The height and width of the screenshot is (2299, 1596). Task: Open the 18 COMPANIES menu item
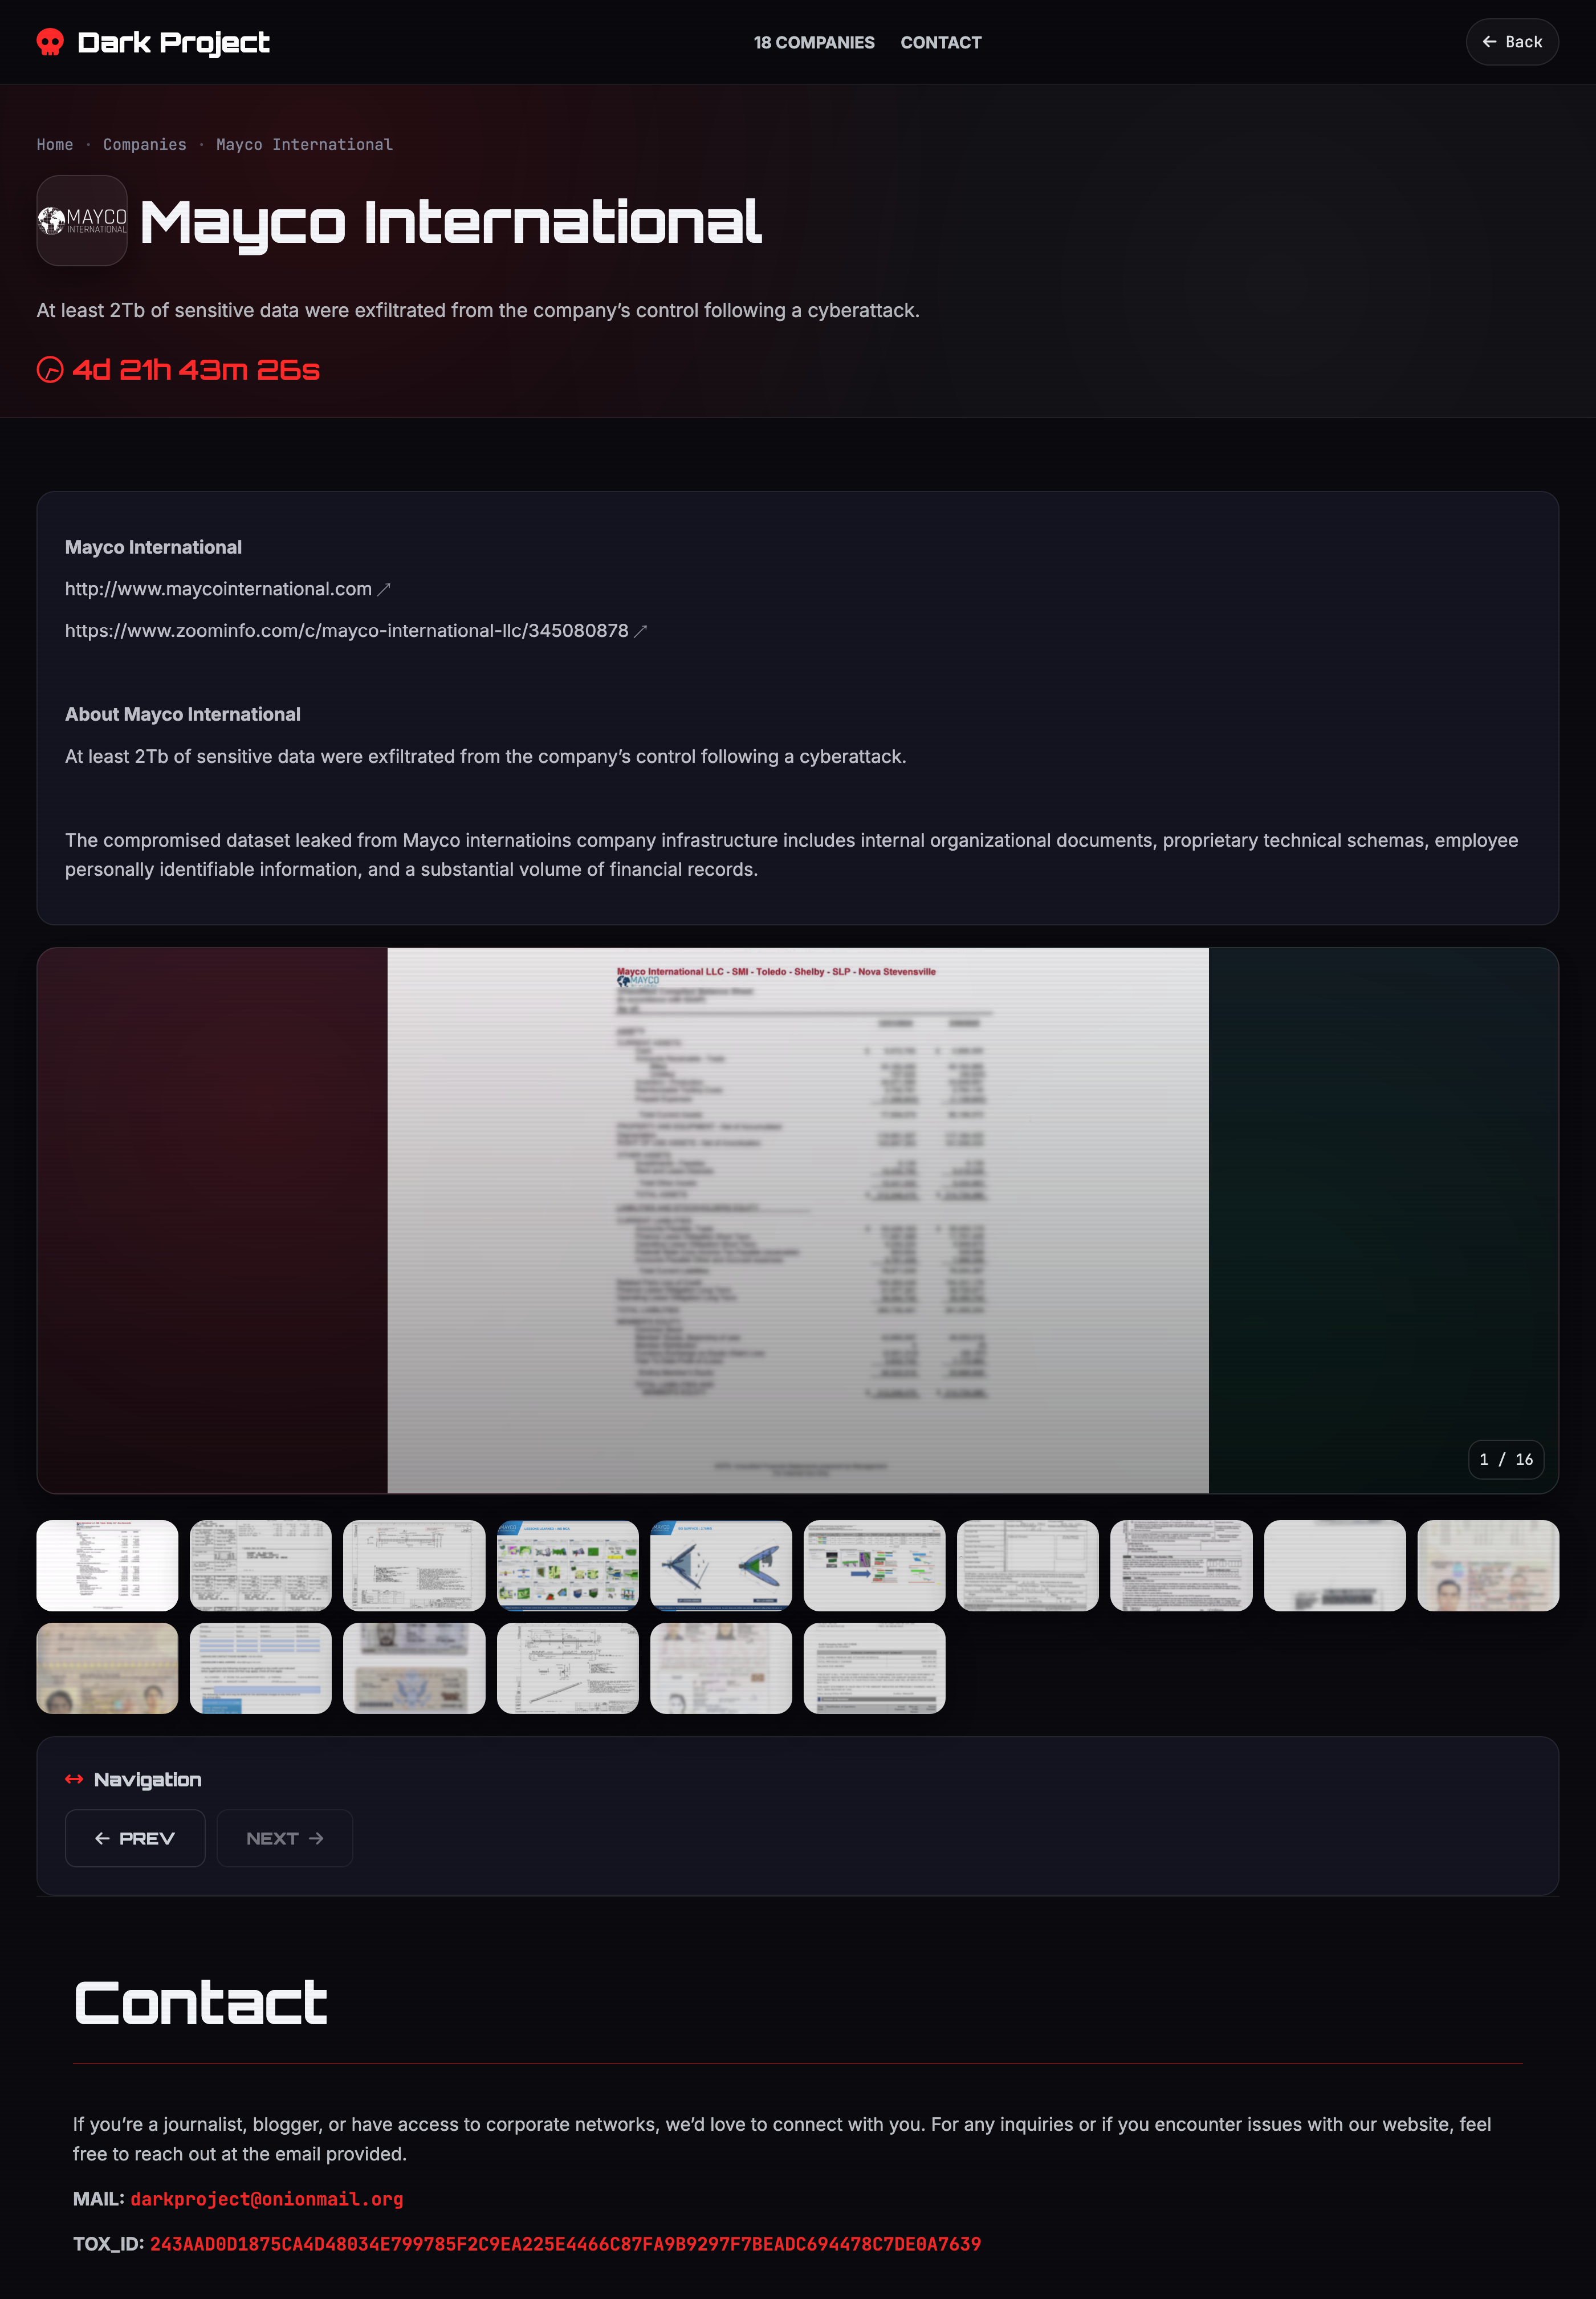(x=814, y=42)
